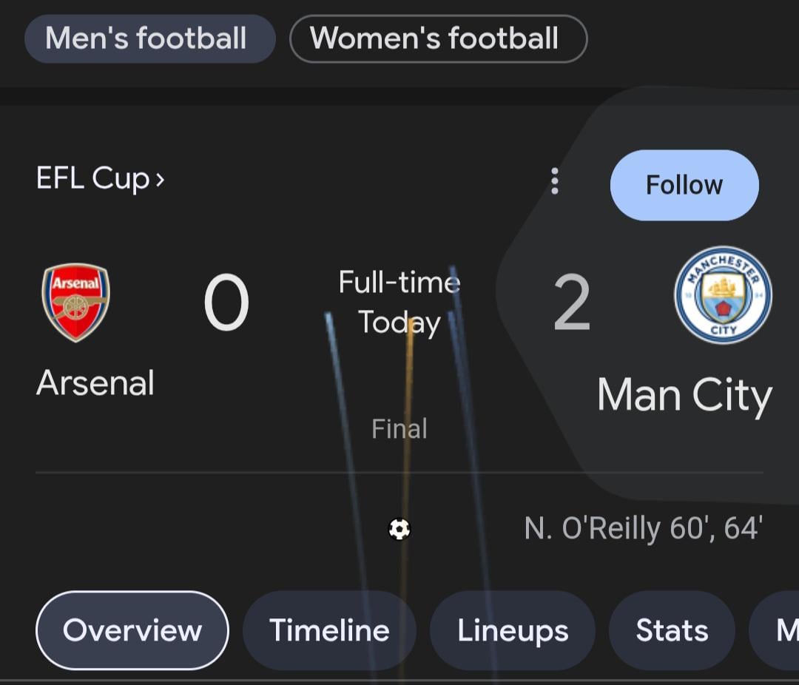
Task: Click the football goal icon
Action: pos(399,529)
